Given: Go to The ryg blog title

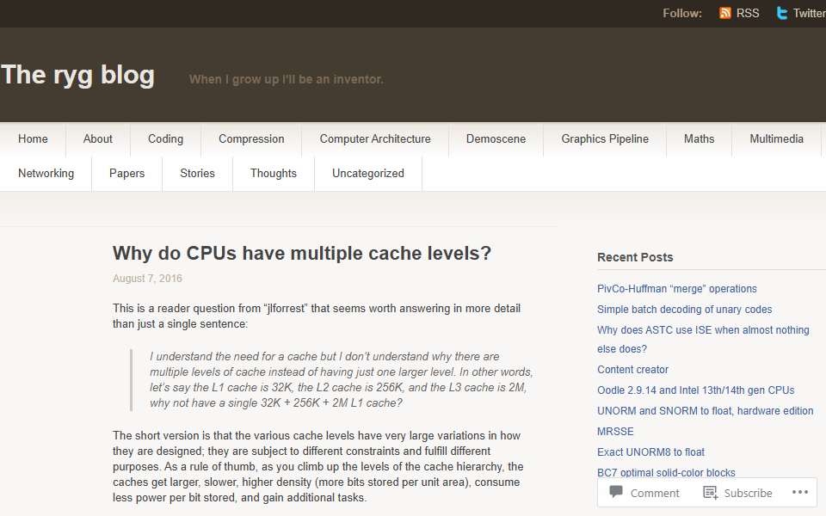Looking at the screenshot, I should point(78,76).
